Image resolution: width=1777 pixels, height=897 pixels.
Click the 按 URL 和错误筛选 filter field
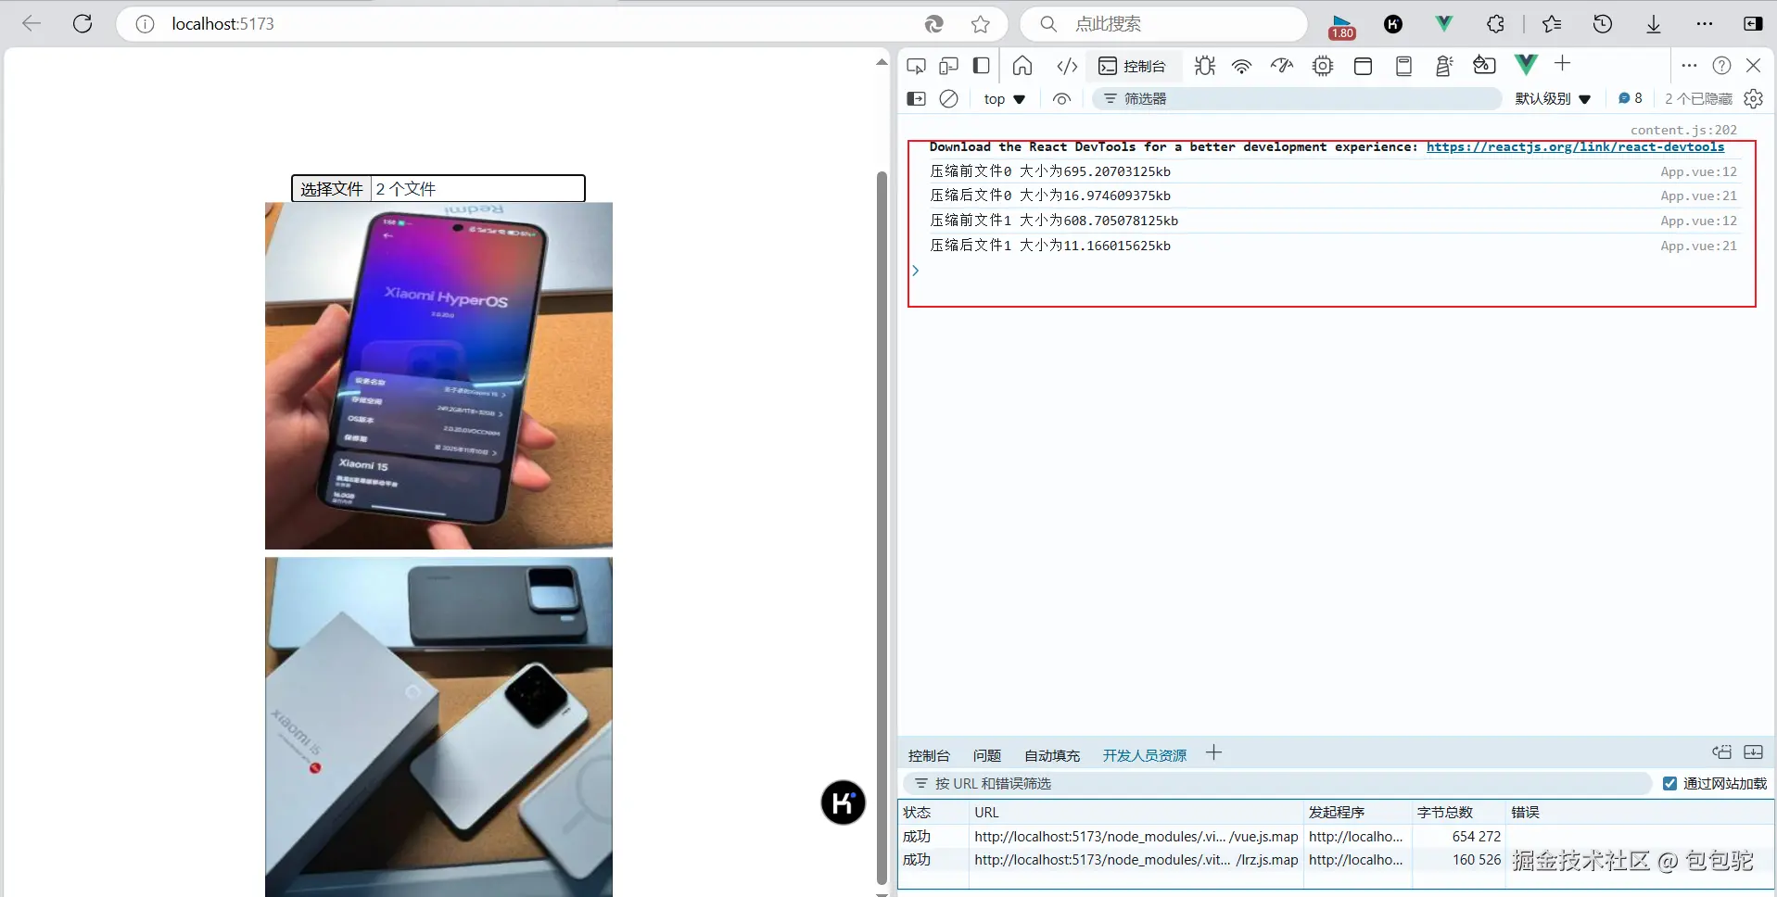pyautogui.click(x=1277, y=783)
